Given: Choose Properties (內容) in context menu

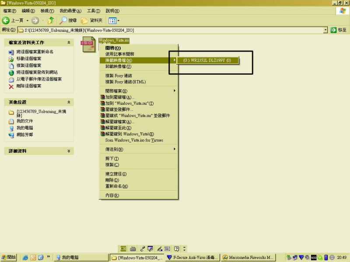Looking at the screenshot, I should (x=138, y=195).
